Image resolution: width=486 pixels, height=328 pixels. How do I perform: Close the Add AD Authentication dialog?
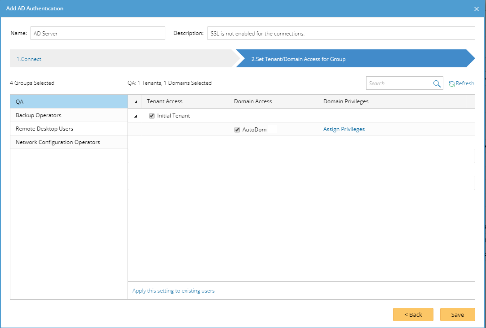[x=477, y=9]
